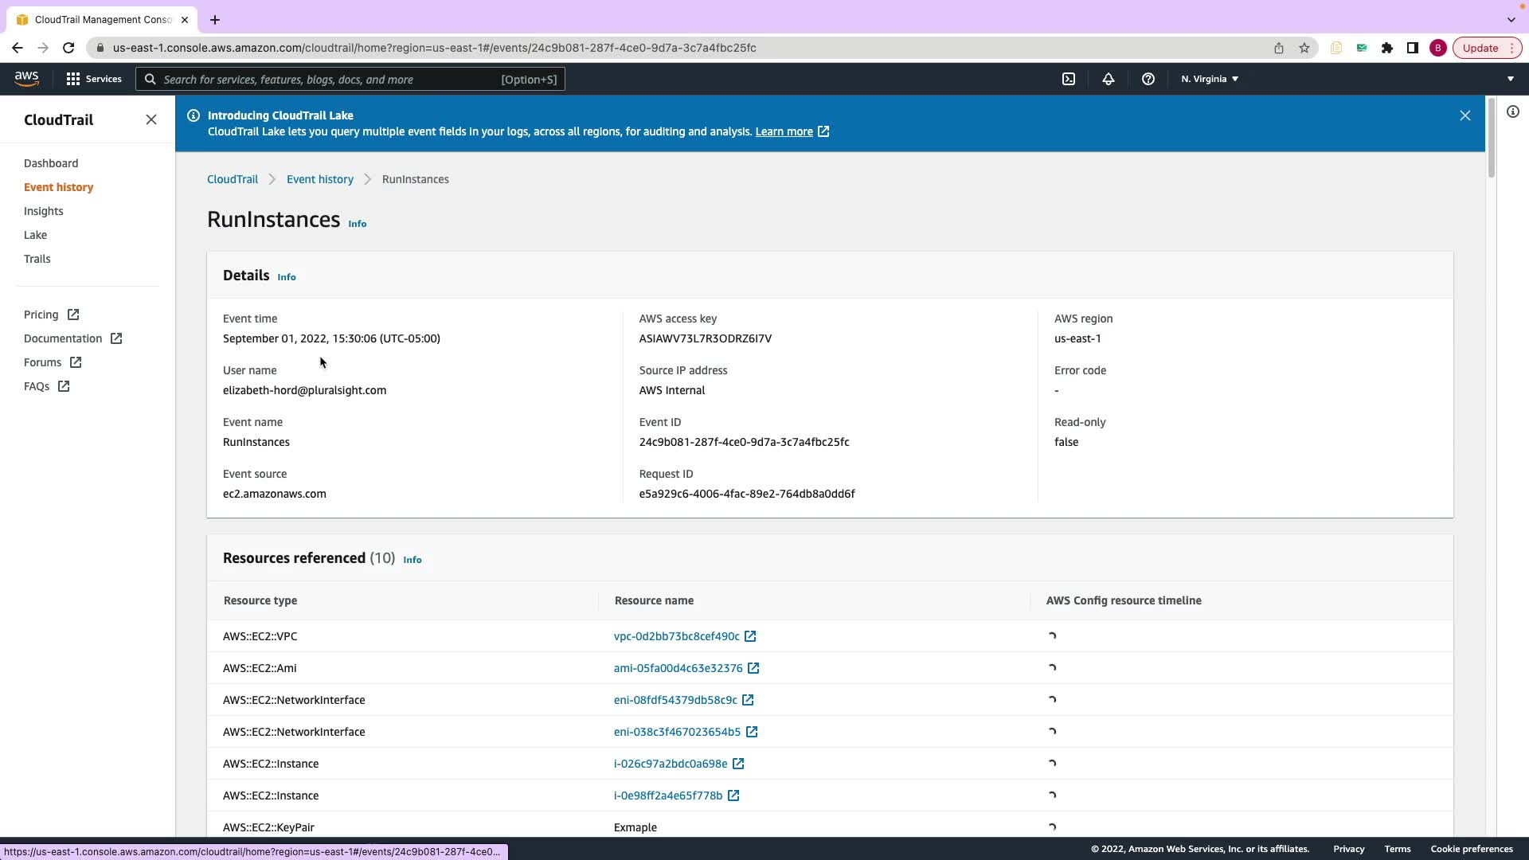Image resolution: width=1529 pixels, height=860 pixels.
Task: Open instance i-026c97a2bdc0a698e link
Action: click(x=670, y=764)
